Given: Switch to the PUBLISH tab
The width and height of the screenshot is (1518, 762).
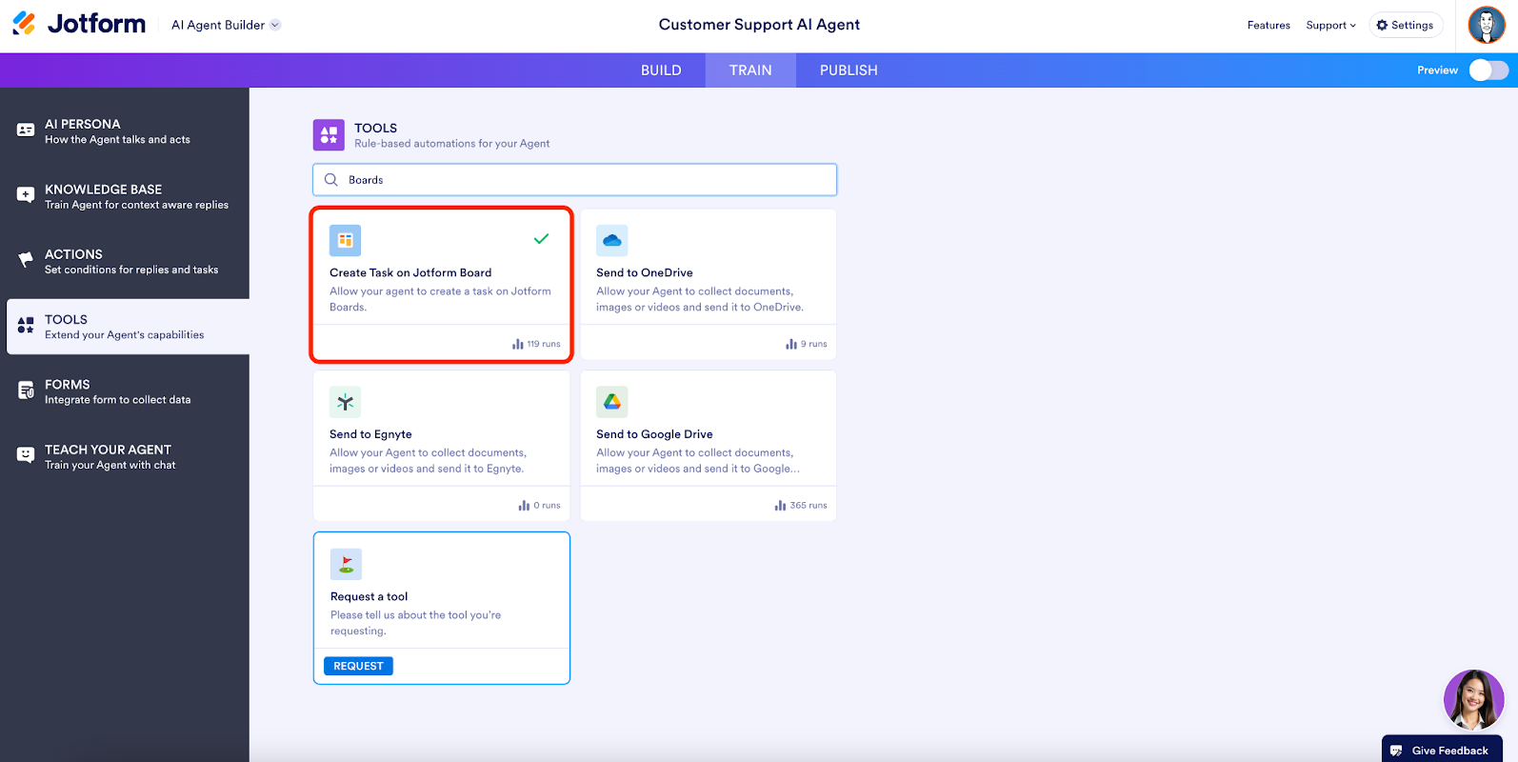Looking at the screenshot, I should (849, 70).
